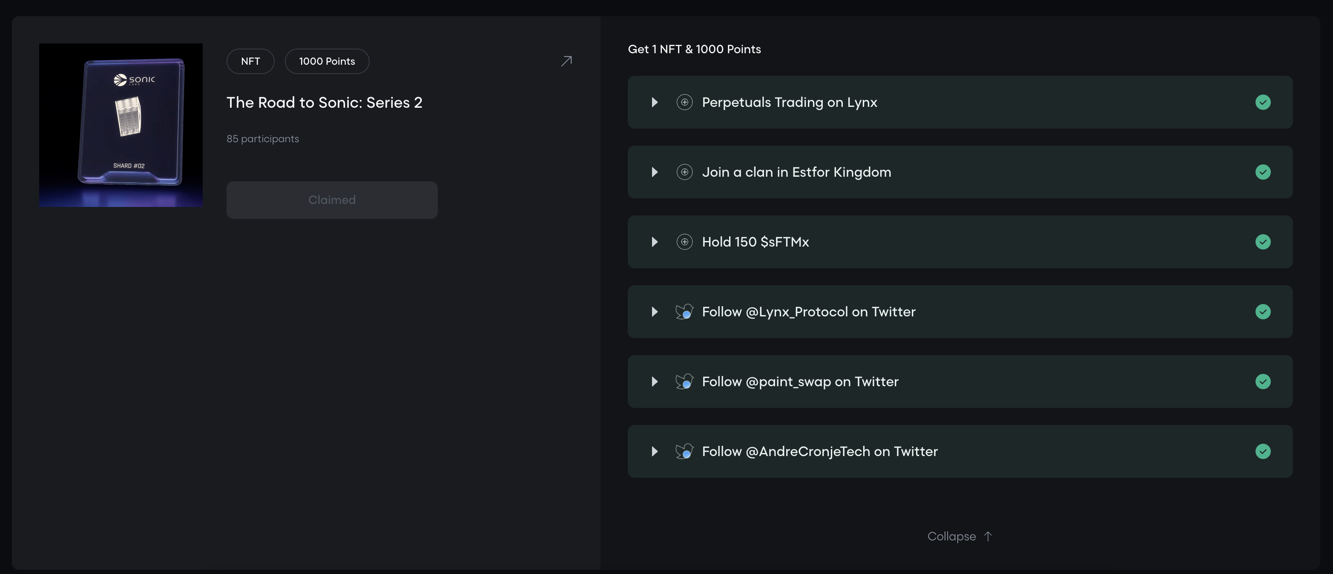Click the Collapse up-arrow icon
The height and width of the screenshot is (574, 1333).
click(x=988, y=536)
